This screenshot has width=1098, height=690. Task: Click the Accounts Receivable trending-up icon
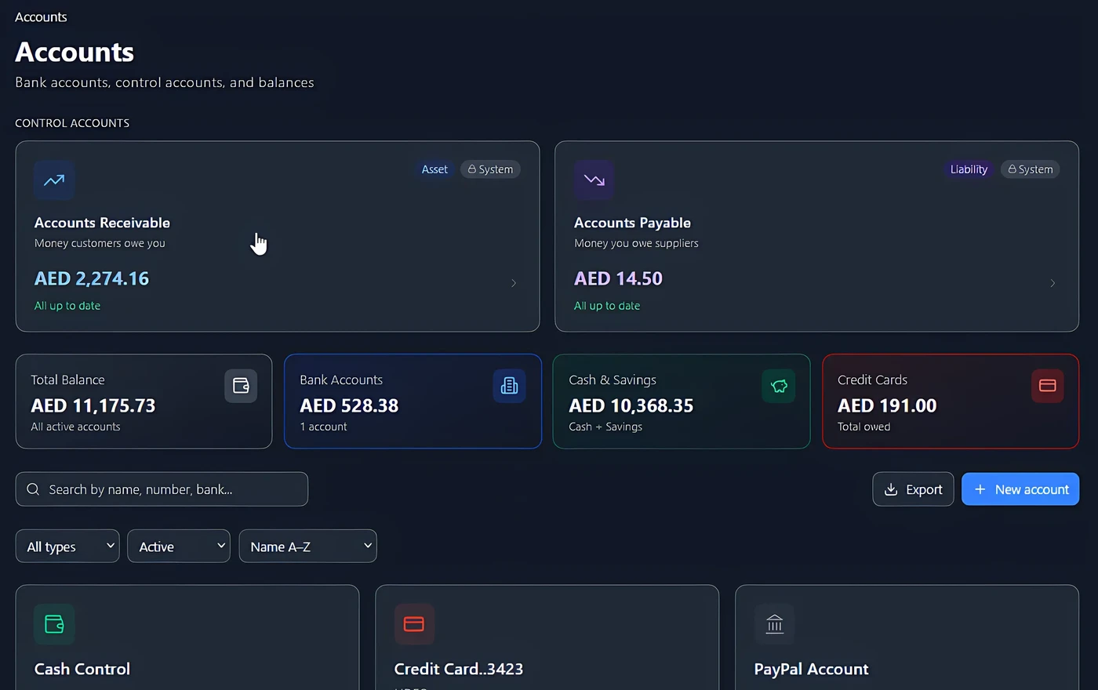(54, 180)
